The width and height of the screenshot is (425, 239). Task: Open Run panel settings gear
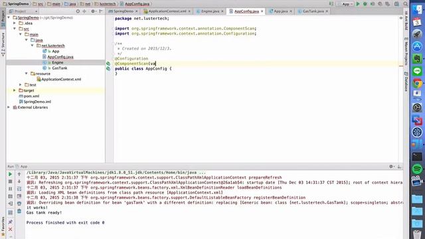coord(391,167)
